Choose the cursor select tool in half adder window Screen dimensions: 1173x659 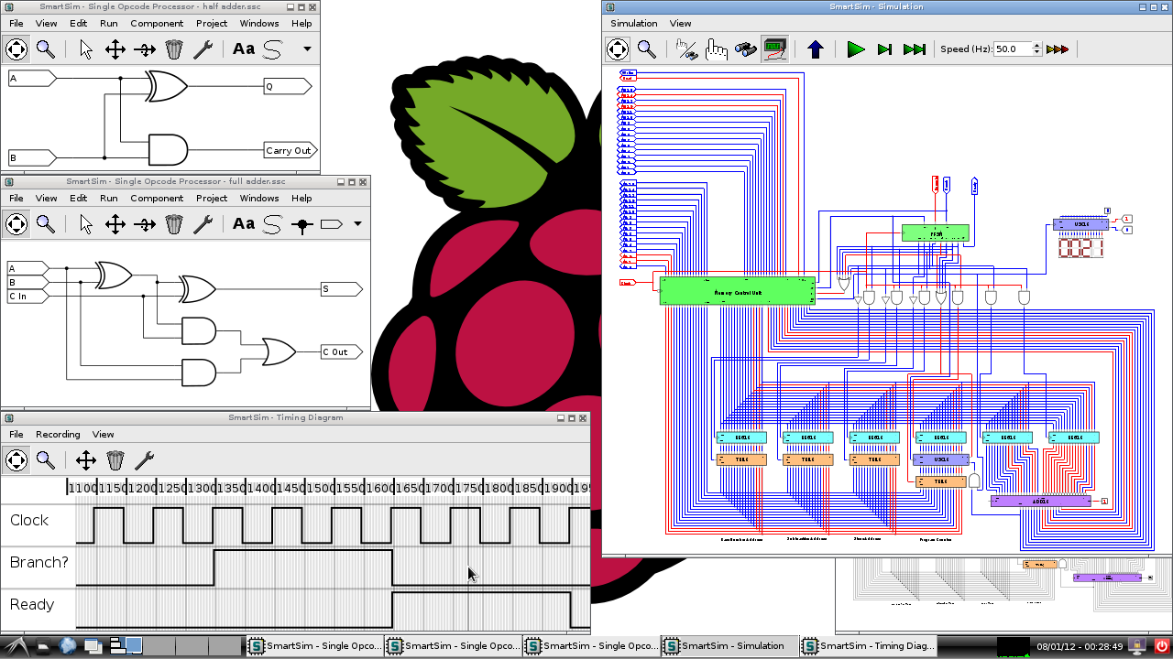(86, 49)
